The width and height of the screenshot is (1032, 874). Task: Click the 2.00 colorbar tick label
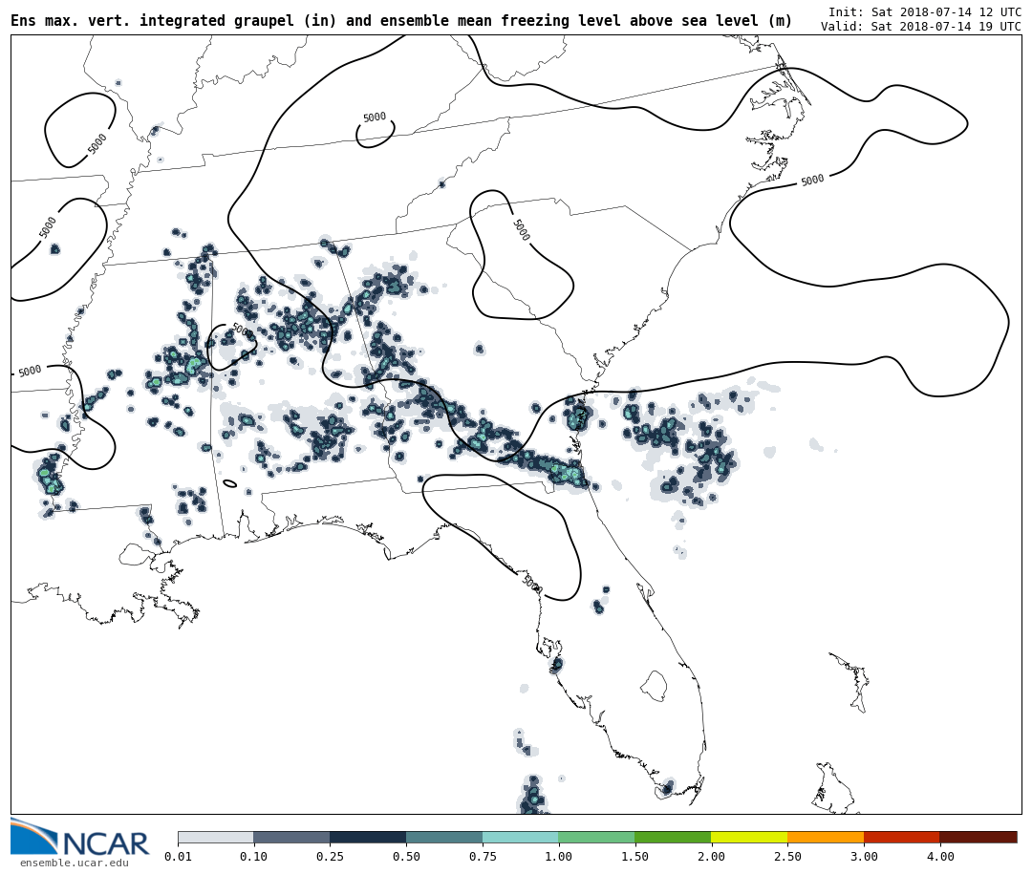(x=711, y=856)
